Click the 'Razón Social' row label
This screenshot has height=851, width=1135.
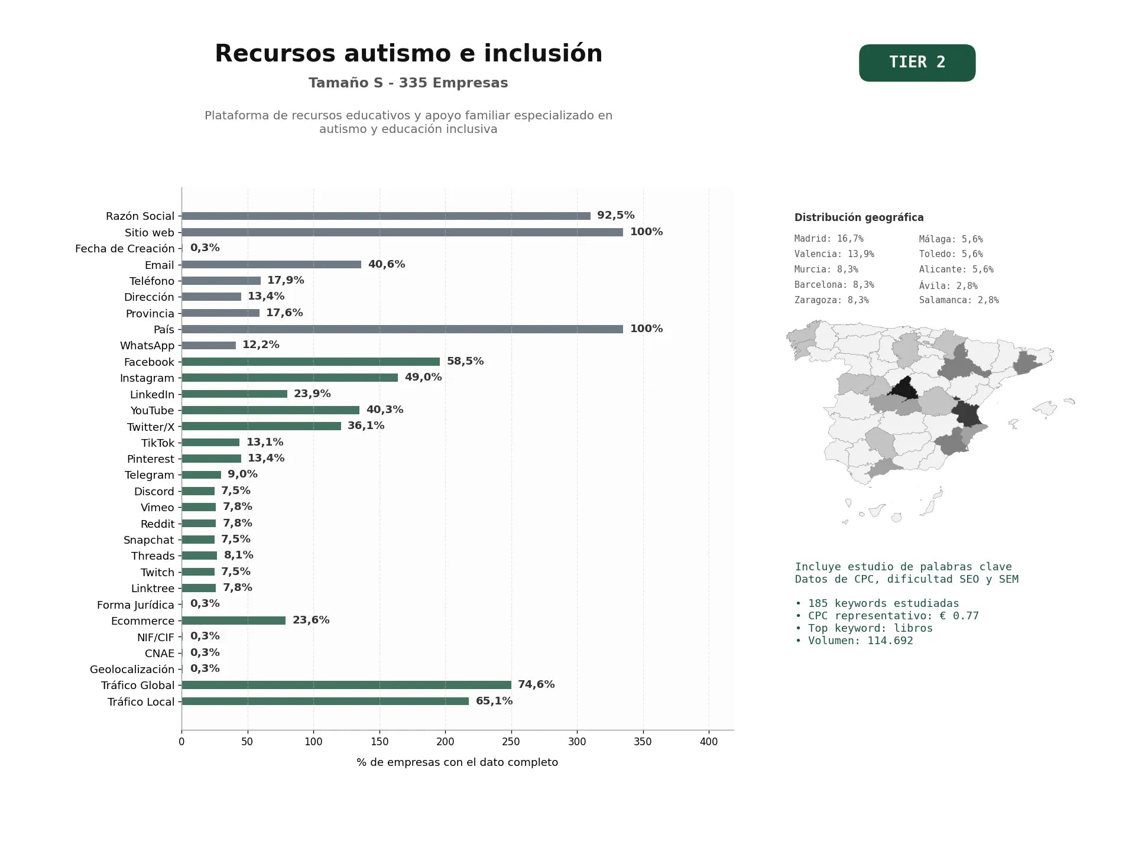click(x=140, y=216)
